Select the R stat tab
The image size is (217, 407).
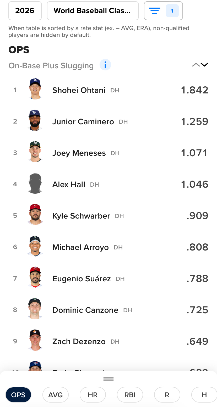click(x=167, y=395)
